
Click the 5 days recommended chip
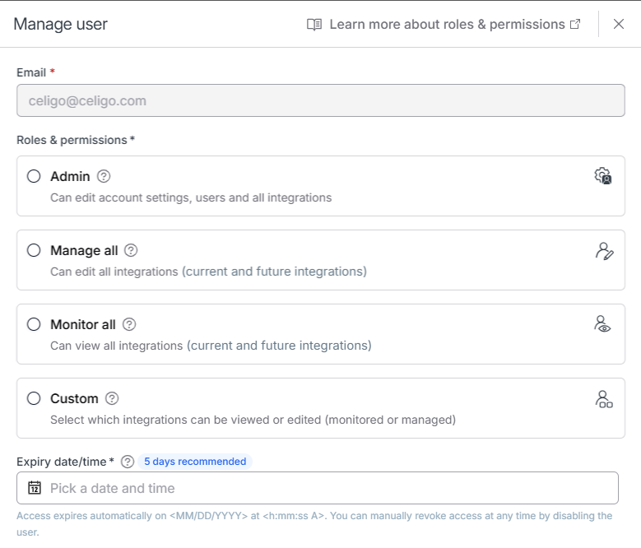[x=195, y=462]
